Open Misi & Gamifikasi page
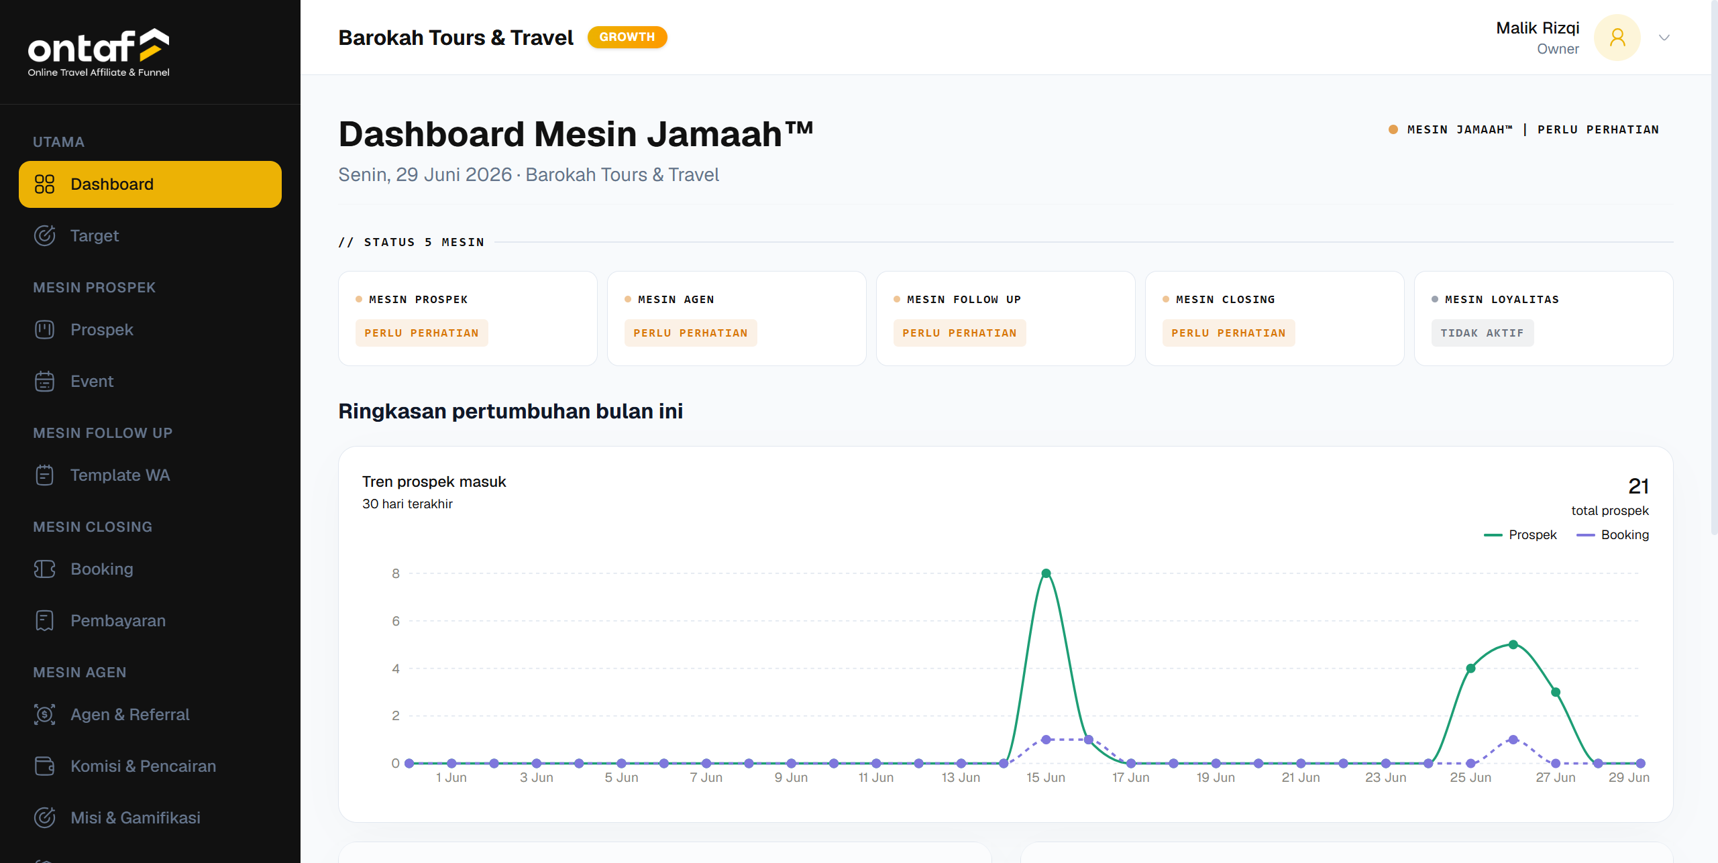This screenshot has height=863, width=1718. coord(150,818)
